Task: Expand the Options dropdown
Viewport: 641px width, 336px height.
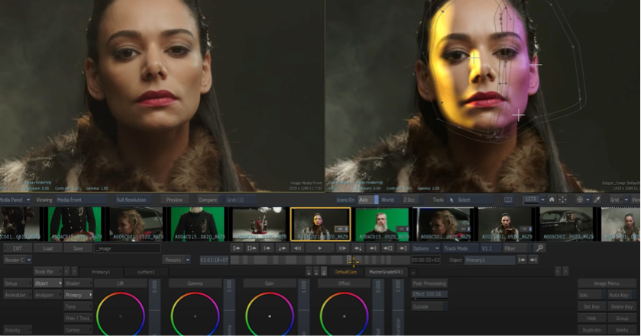Action: coord(426,248)
